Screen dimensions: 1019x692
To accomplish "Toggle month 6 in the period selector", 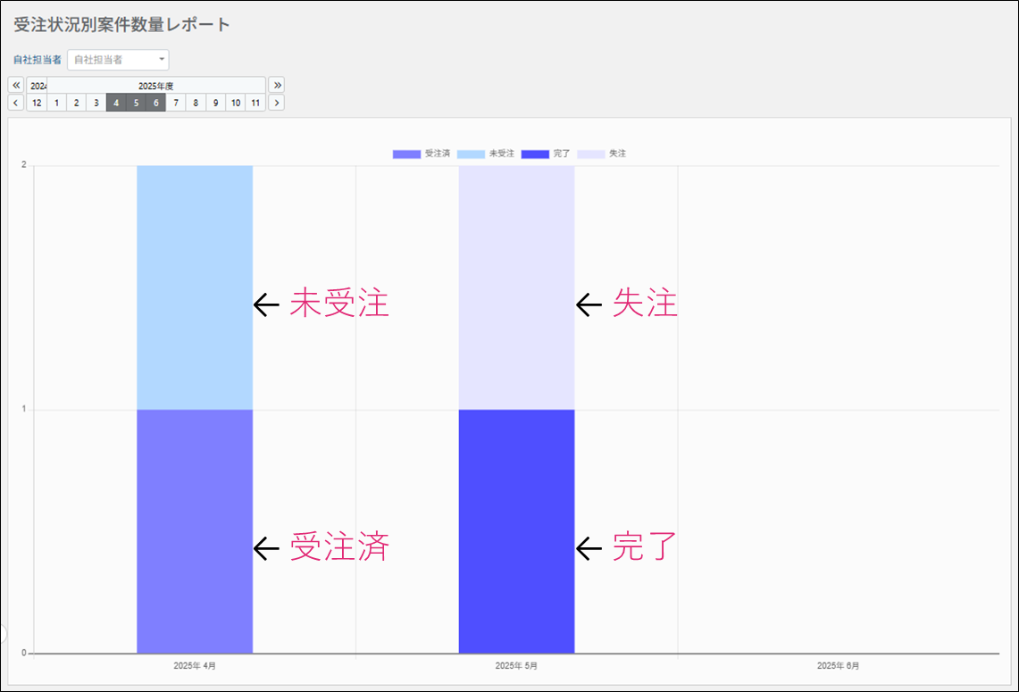I will click(x=156, y=103).
